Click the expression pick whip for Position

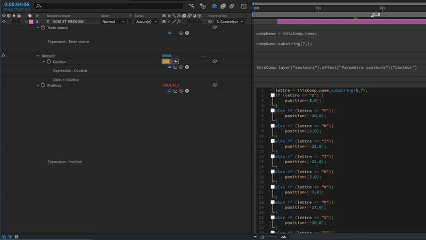coord(181,91)
